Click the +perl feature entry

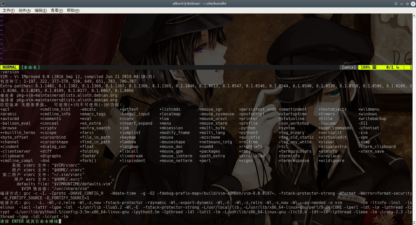click(x=205, y=161)
